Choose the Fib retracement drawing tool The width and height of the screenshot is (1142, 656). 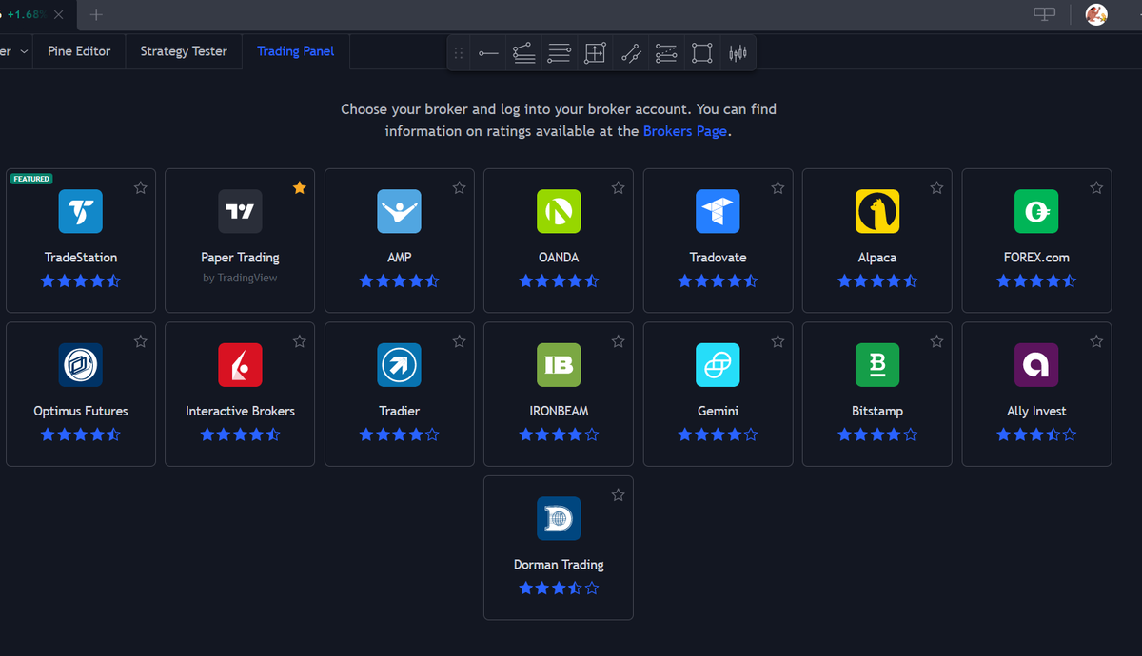click(560, 53)
